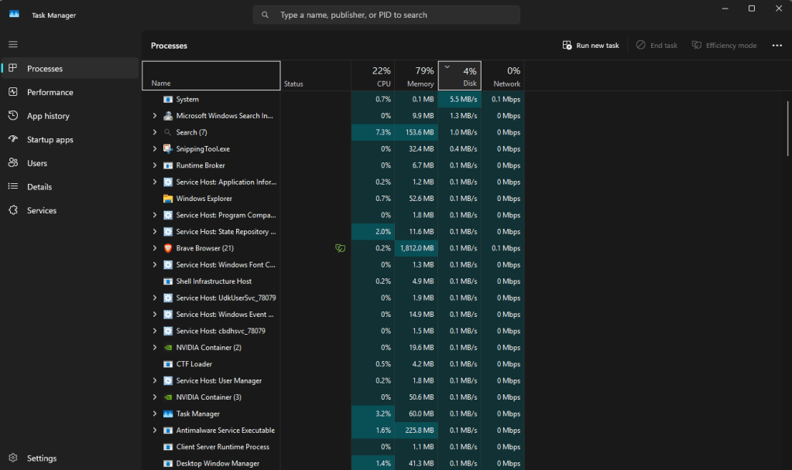
Task: Sort processes by Network column
Action: [502, 76]
